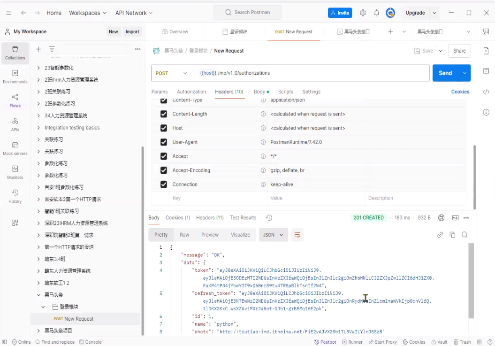Click the Share button
Viewport: 495px width, 346px height.
(x=459, y=51)
